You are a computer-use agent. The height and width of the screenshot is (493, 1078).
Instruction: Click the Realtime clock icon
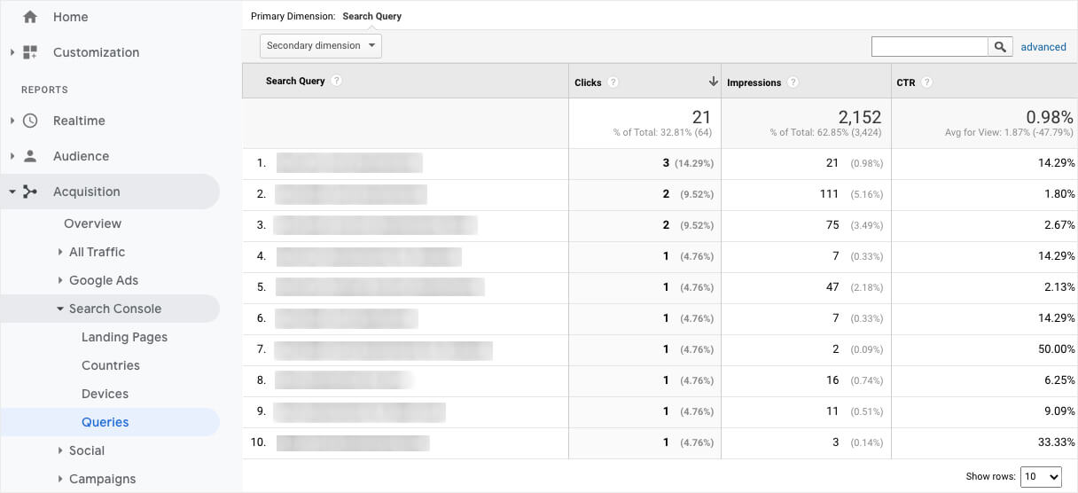(30, 121)
